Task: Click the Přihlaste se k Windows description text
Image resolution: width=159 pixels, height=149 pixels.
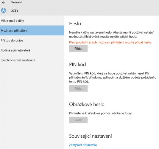Action: tap(101, 113)
